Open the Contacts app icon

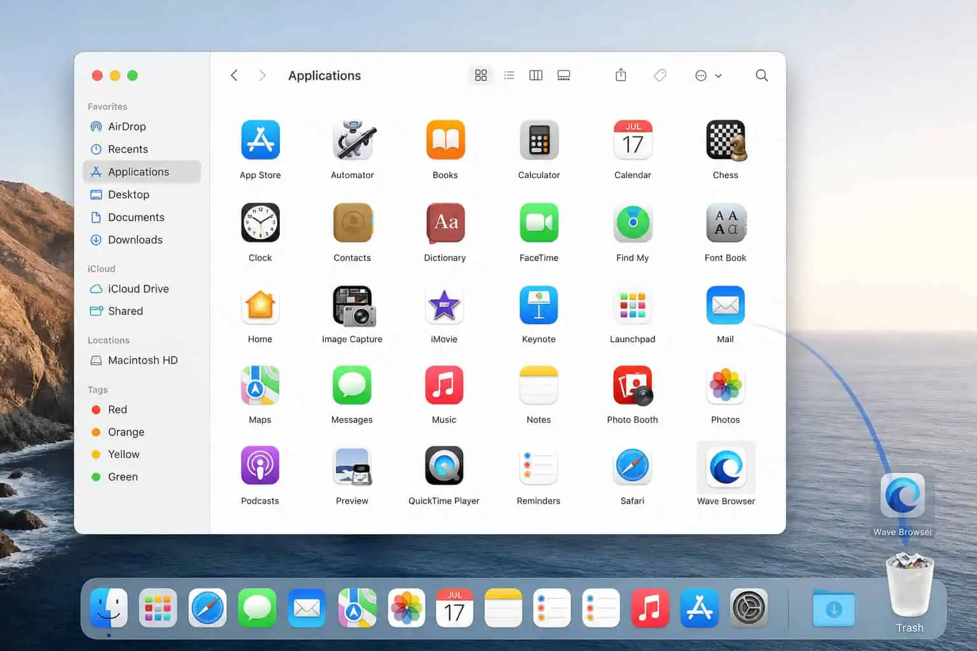pos(353,223)
